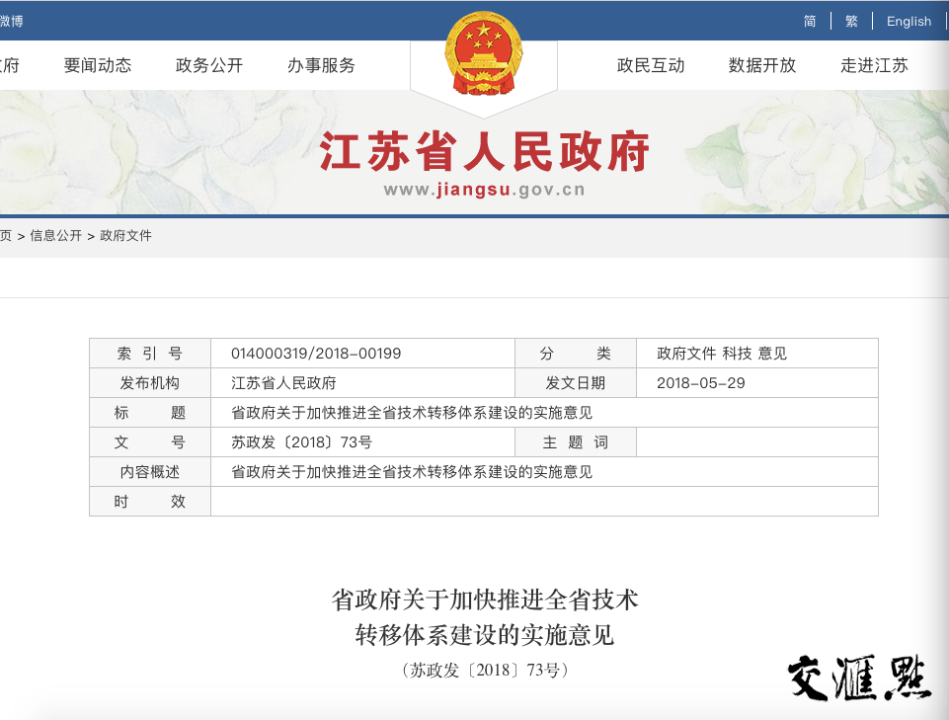Go to 信息公开 breadcrumb

[55, 236]
